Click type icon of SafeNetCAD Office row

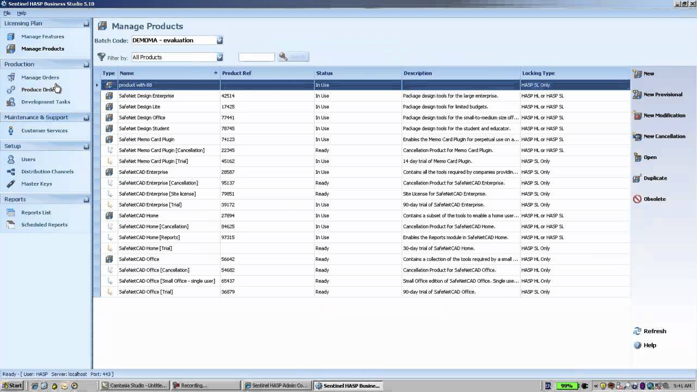pos(109,259)
